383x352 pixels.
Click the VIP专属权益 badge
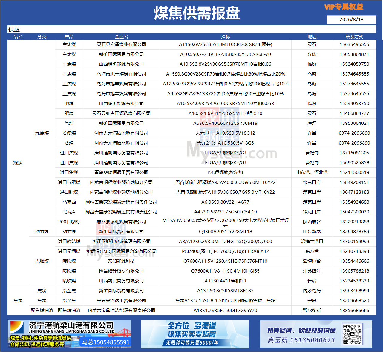coord(344,7)
